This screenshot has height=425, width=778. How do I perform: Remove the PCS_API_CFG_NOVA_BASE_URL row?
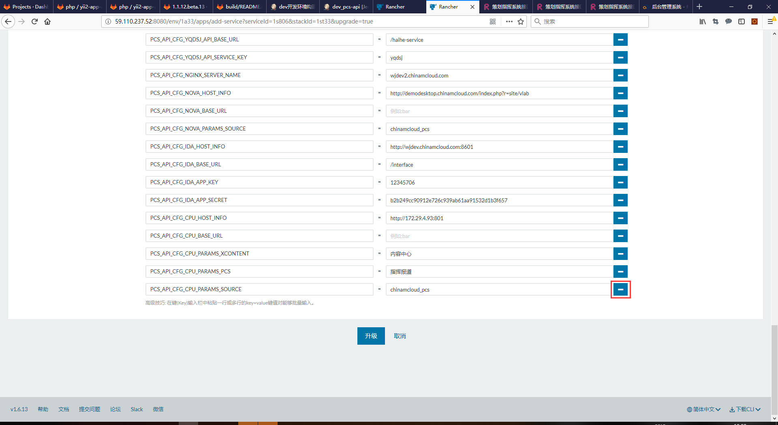coord(620,111)
